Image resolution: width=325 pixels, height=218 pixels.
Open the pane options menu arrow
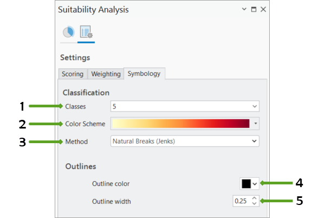pos(243,10)
